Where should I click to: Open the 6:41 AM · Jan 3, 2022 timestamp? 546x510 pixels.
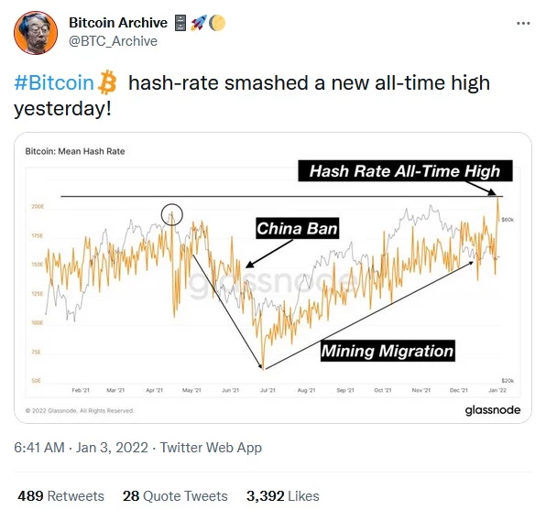tap(81, 448)
